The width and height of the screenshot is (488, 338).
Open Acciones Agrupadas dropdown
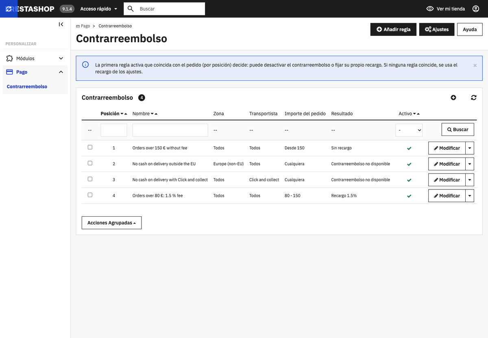[111, 223]
